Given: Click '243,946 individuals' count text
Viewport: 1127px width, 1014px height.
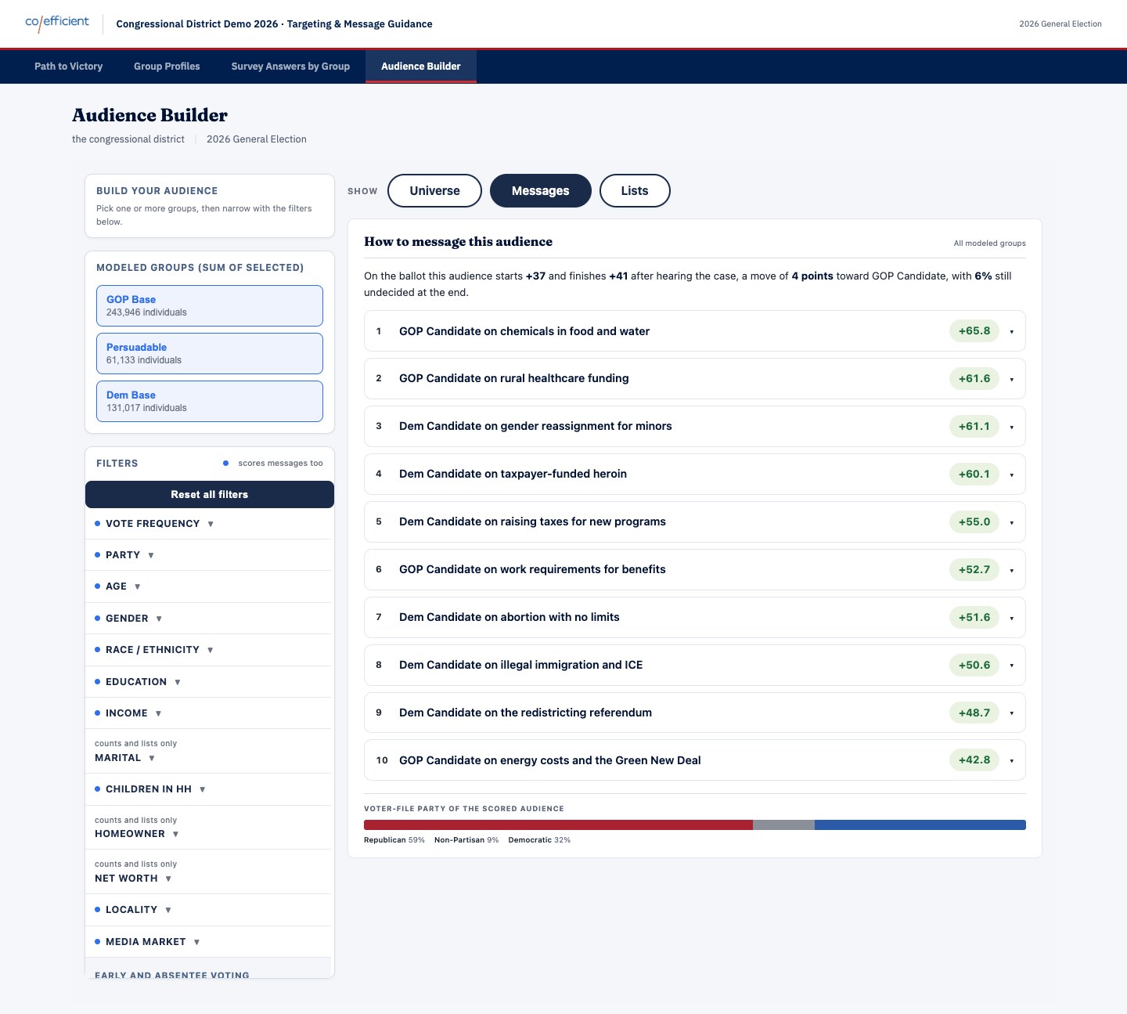Looking at the screenshot, I should click(146, 312).
